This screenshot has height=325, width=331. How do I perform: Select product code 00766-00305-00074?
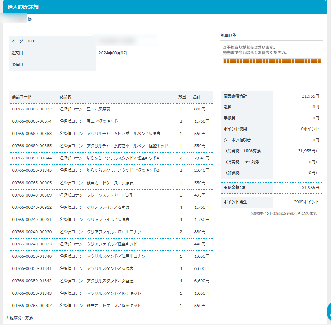pos(32,121)
